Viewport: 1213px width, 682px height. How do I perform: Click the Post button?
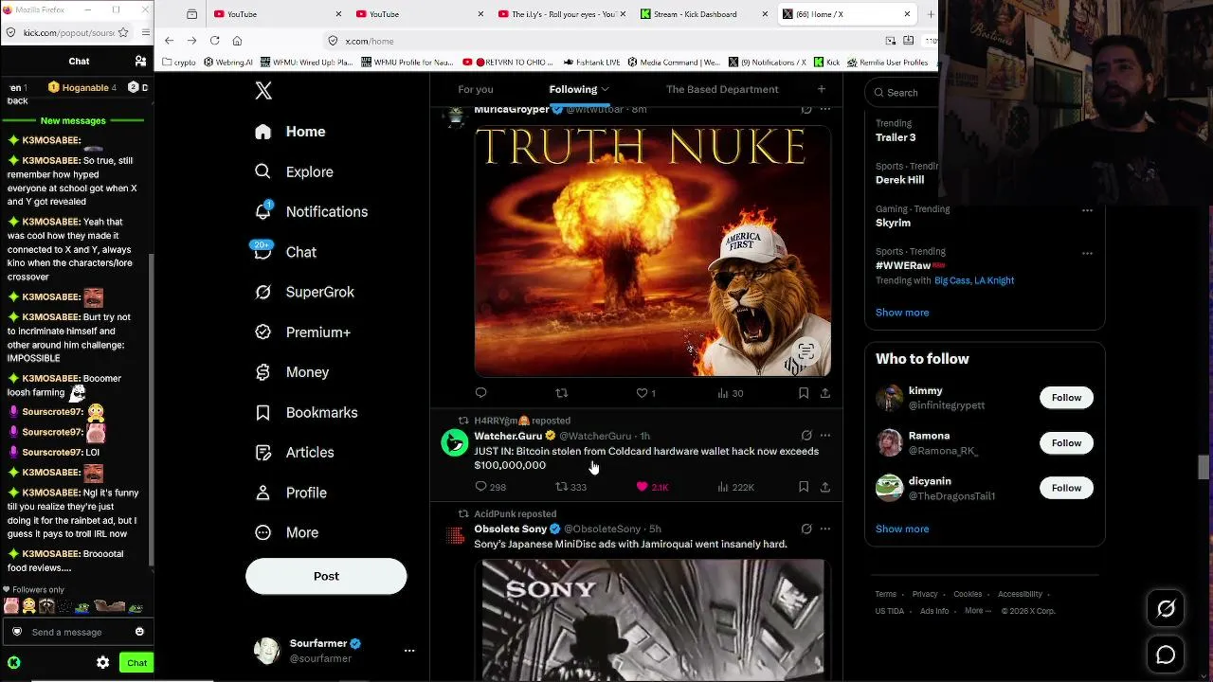[x=326, y=576]
